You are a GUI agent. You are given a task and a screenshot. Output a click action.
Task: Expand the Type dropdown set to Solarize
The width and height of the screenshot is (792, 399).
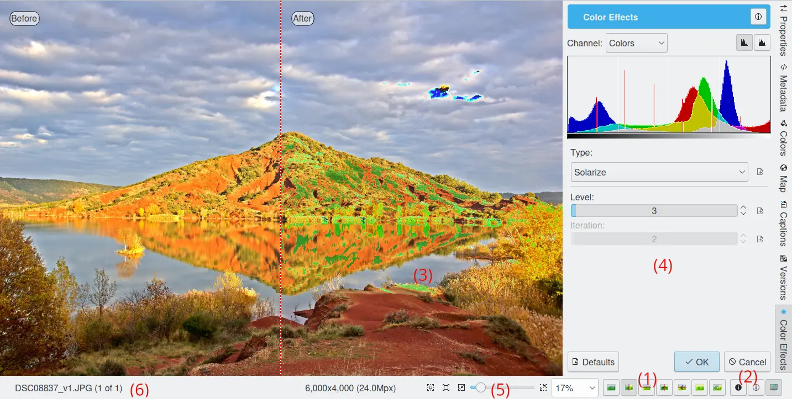click(659, 172)
